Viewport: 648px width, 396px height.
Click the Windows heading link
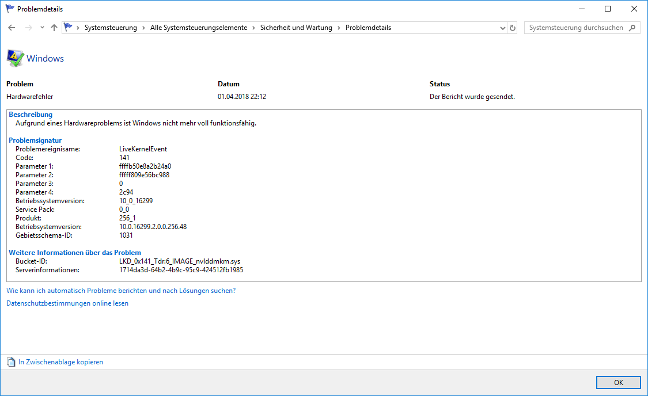pyautogui.click(x=45, y=59)
